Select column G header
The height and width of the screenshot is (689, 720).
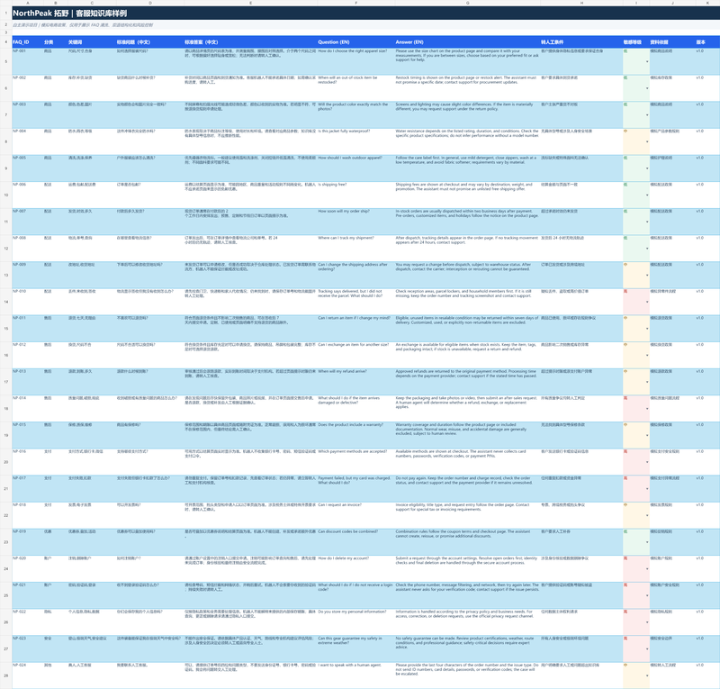467,3
